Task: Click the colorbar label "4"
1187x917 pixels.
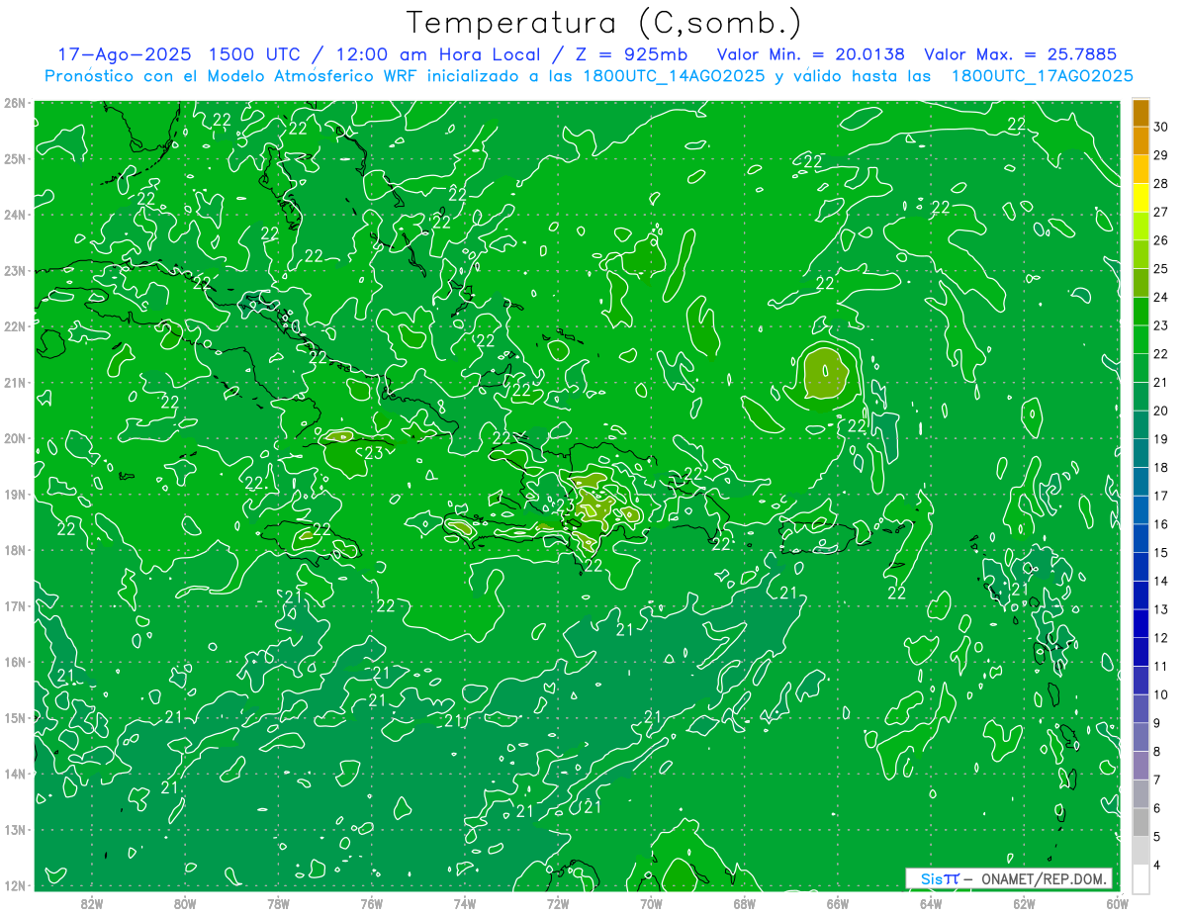Action: coord(1157,865)
